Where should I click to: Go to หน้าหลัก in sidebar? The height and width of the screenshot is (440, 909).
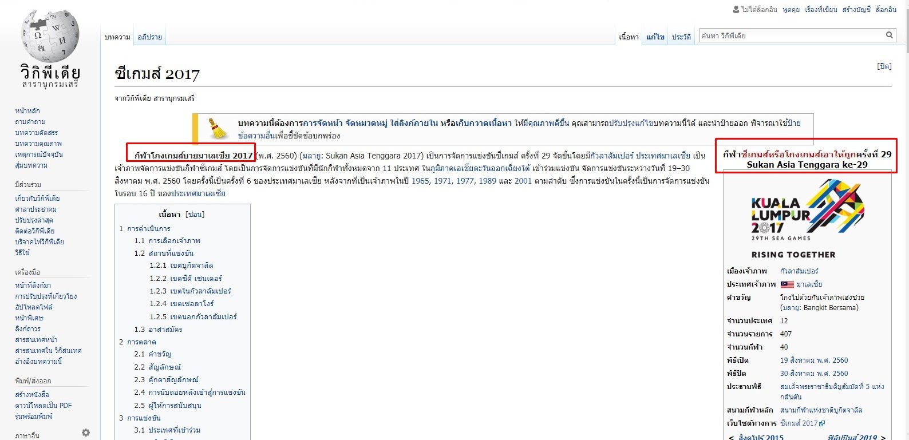pyautogui.click(x=27, y=111)
